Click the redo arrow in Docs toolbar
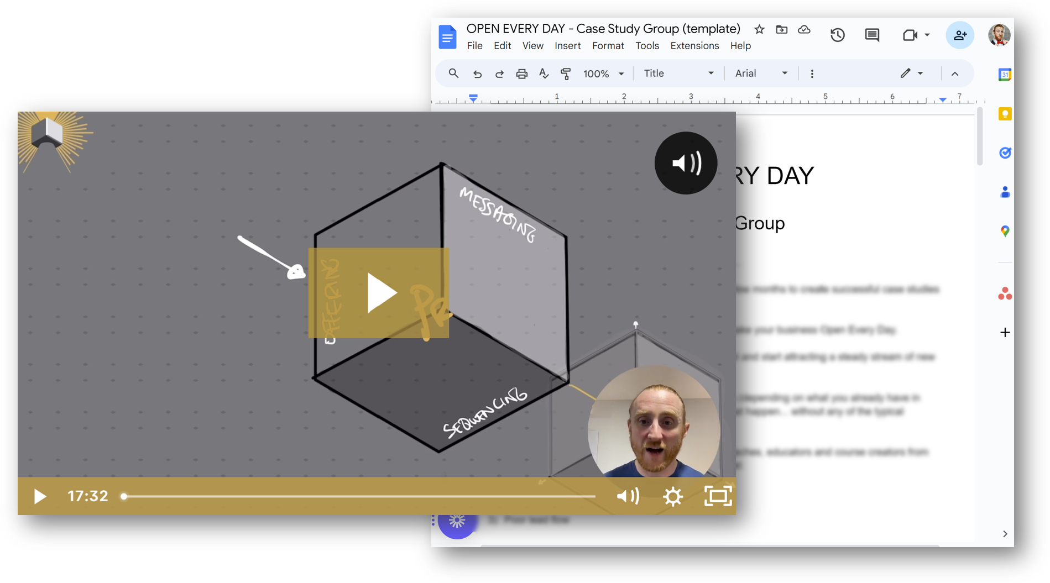 point(499,74)
